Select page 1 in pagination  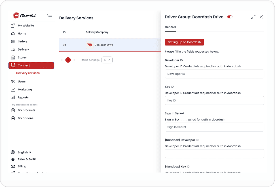click(x=68, y=60)
